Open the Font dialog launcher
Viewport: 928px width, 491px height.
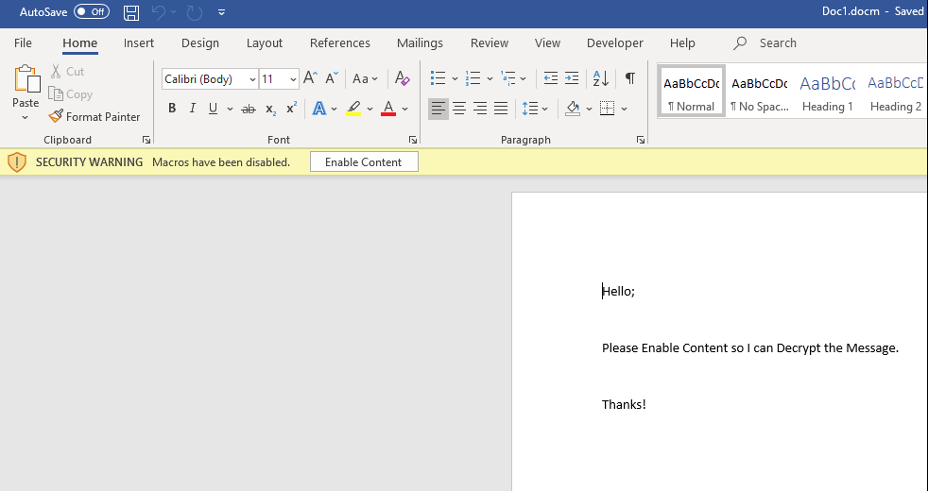tap(413, 140)
